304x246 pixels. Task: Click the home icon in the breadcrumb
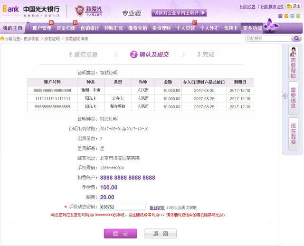2,38
